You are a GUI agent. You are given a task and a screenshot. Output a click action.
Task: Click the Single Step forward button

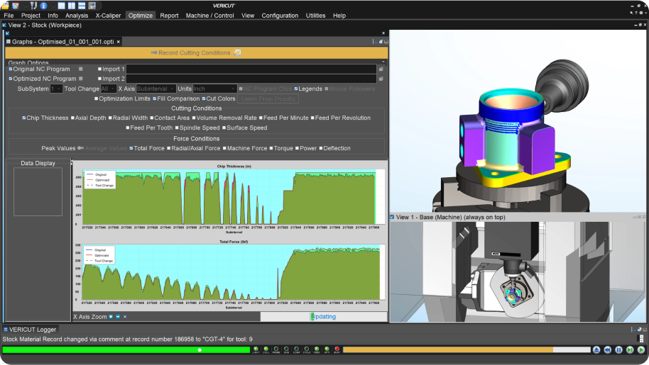tap(630, 349)
